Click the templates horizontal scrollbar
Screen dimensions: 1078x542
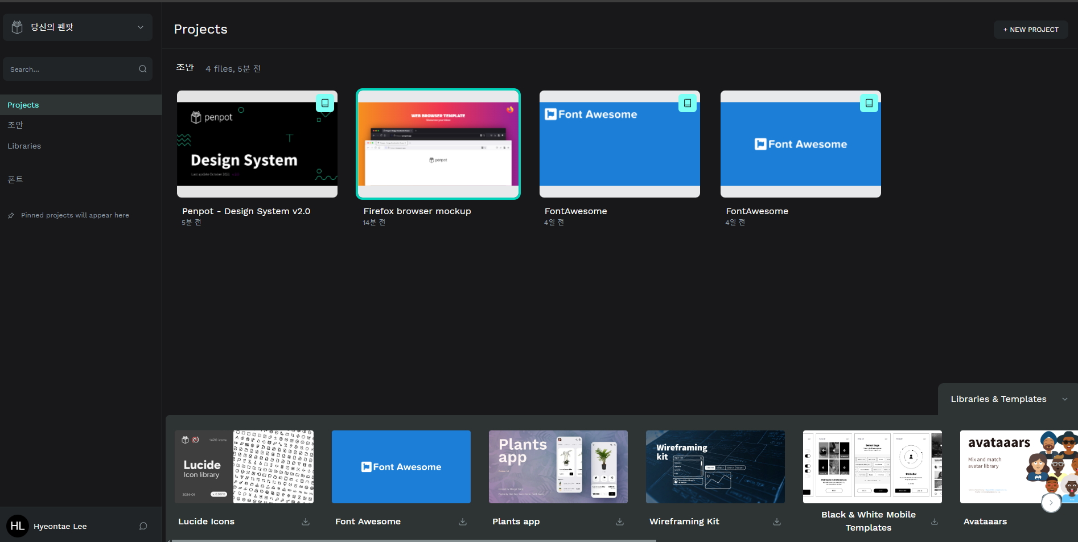[x=414, y=540]
